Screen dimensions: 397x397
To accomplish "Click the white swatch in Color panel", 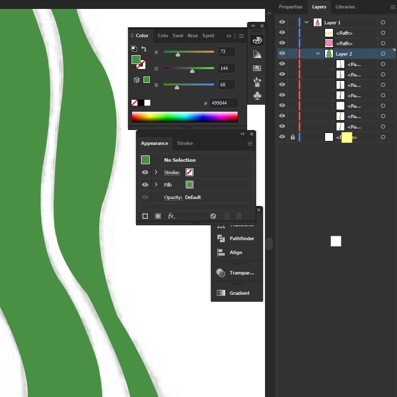I will pos(147,103).
